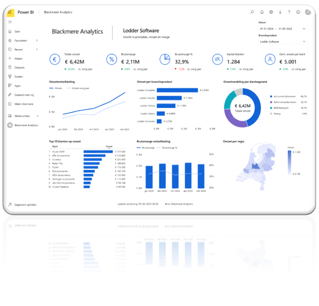The height and width of the screenshot is (306, 319).
Task: Click the percent icon for Brutomarge
Action: coord(112,59)
